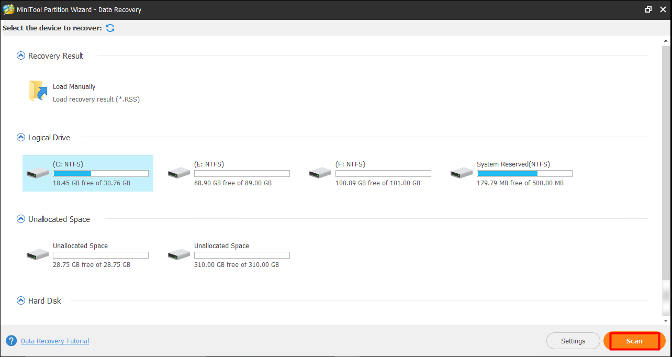The height and width of the screenshot is (357, 672).
Task: Select the C: NTFS drive icon
Action: tap(38, 173)
